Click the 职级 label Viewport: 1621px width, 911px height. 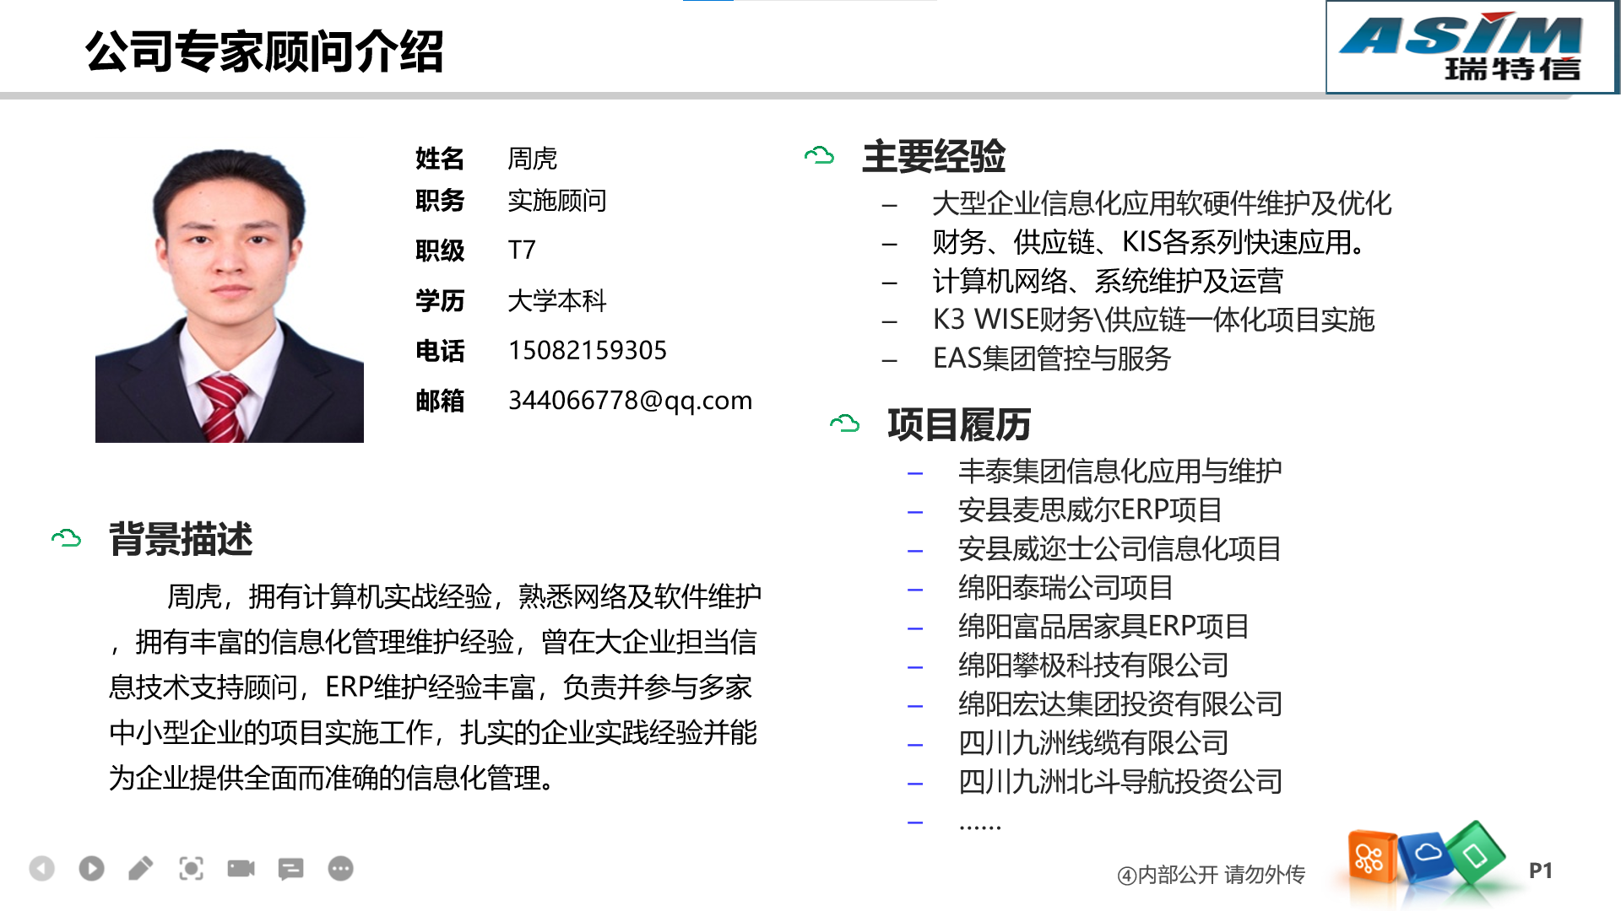[x=440, y=251]
